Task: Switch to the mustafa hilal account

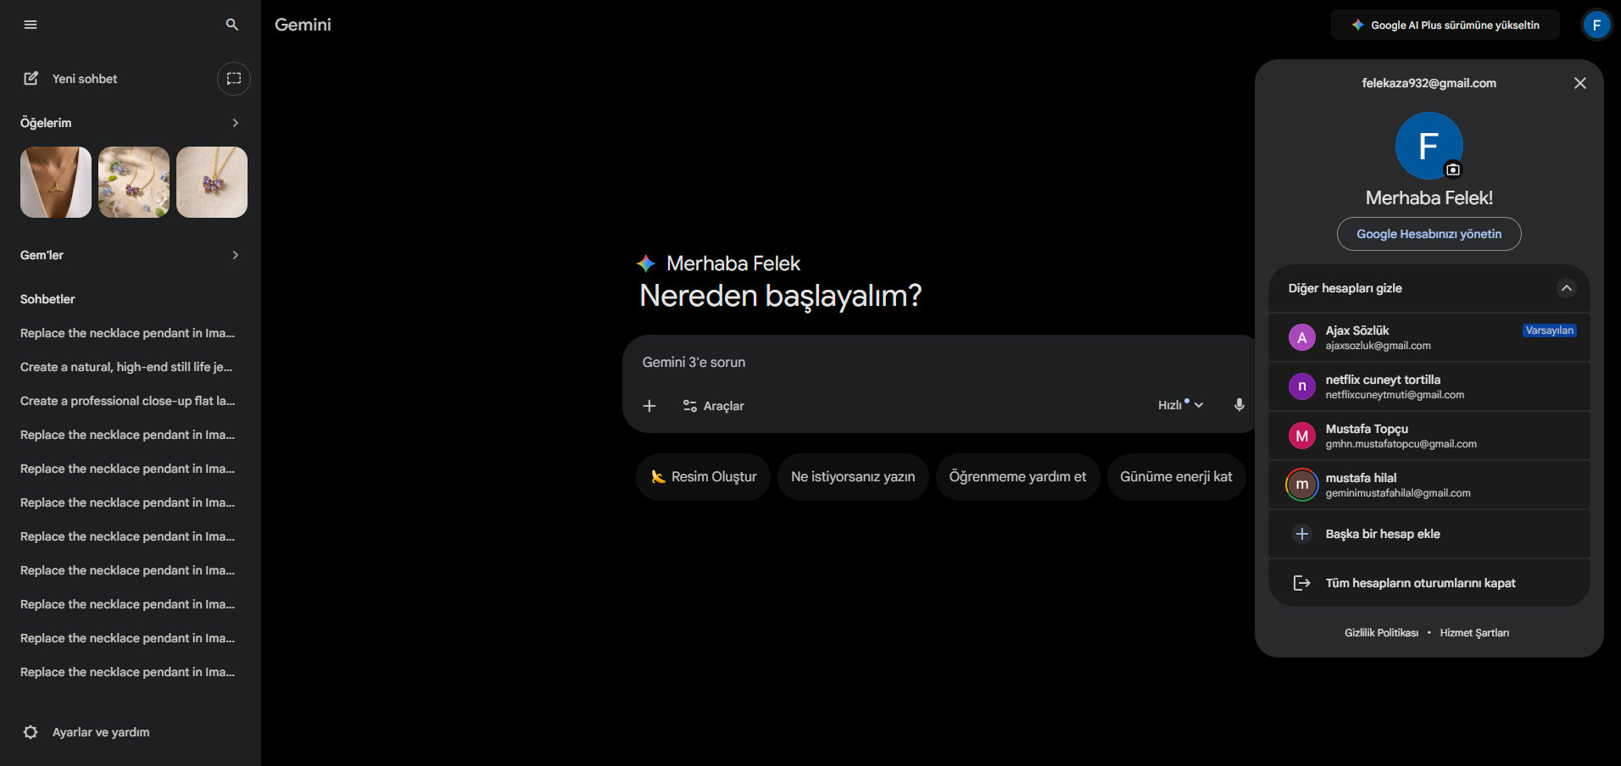Action: click(1429, 485)
